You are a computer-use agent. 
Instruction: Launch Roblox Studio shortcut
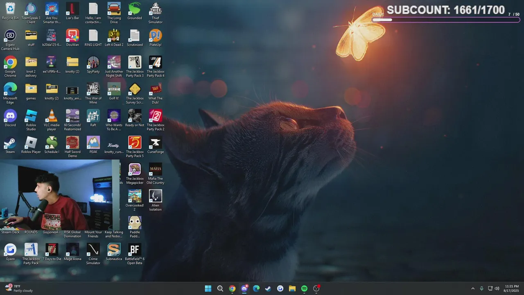31,120
